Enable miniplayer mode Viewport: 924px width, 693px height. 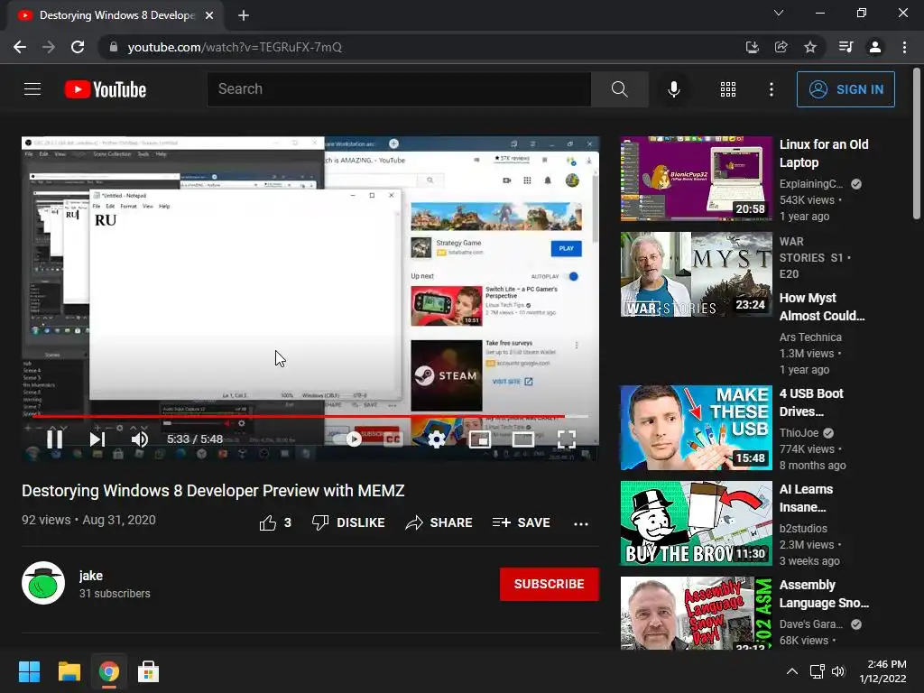480,439
